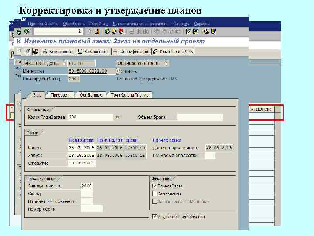Click the Save diskette icon
314x236 pixels.
[96, 31]
